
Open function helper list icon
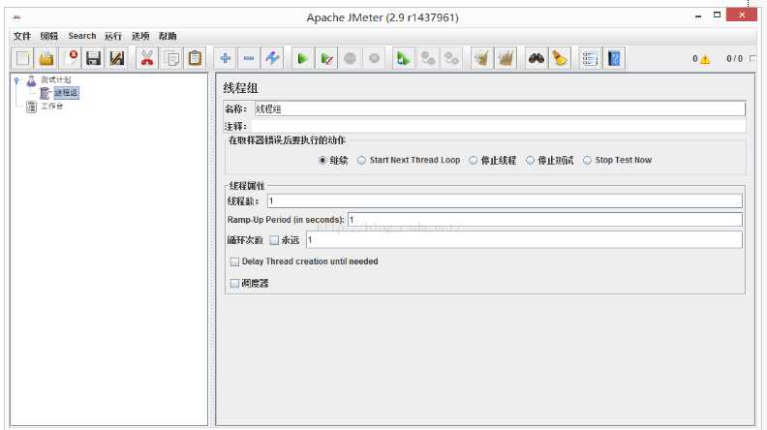point(590,59)
